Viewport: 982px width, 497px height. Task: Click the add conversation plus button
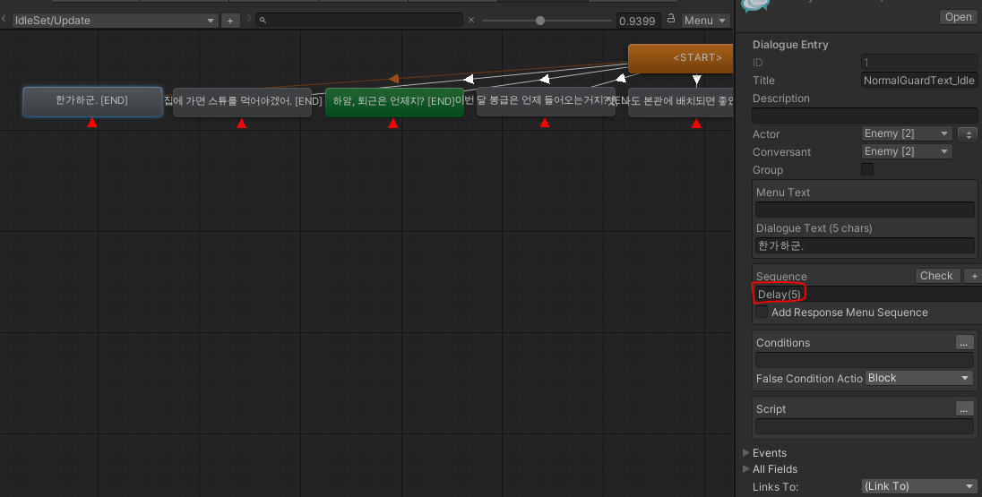(230, 21)
